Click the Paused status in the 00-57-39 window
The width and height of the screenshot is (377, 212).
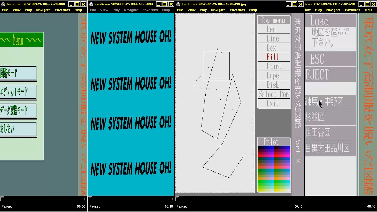pyautogui.click(x=182, y=206)
